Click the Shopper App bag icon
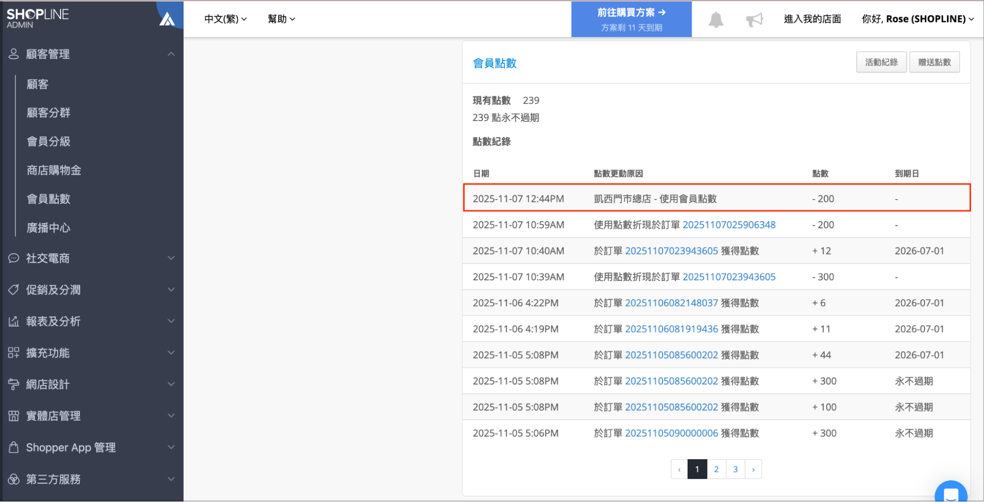Viewport: 984px width, 502px height. 14,447
